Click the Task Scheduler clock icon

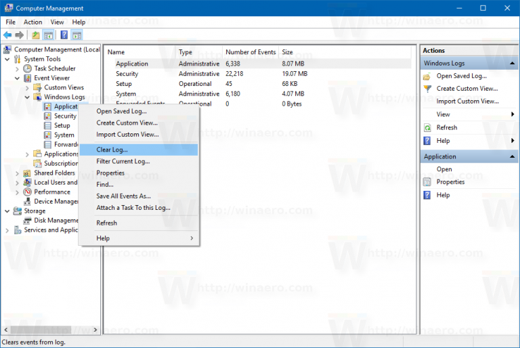coord(28,68)
